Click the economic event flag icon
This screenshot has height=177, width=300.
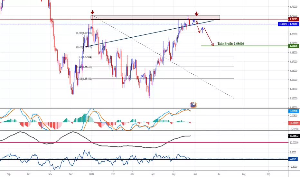[x=193, y=105]
